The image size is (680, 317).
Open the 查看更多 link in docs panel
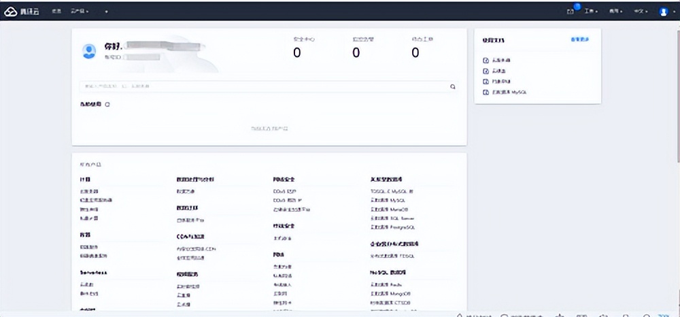pos(580,39)
